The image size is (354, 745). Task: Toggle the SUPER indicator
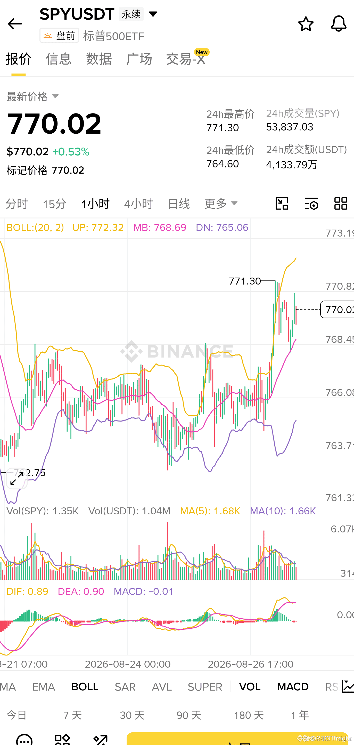point(205,687)
